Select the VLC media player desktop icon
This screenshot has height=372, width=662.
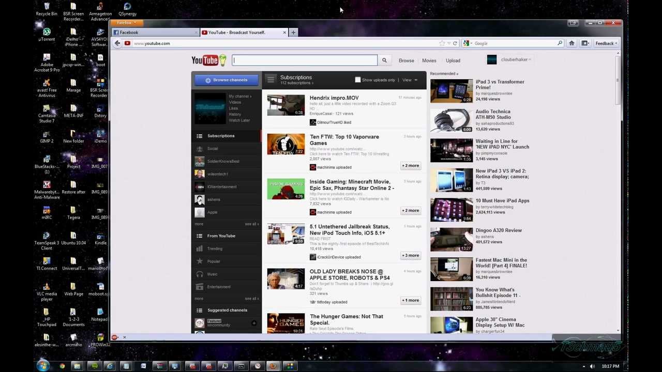[47, 292]
